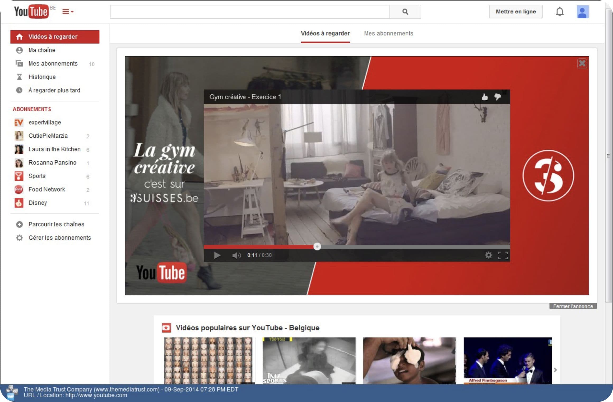Mute the video volume speaker

coord(236,255)
